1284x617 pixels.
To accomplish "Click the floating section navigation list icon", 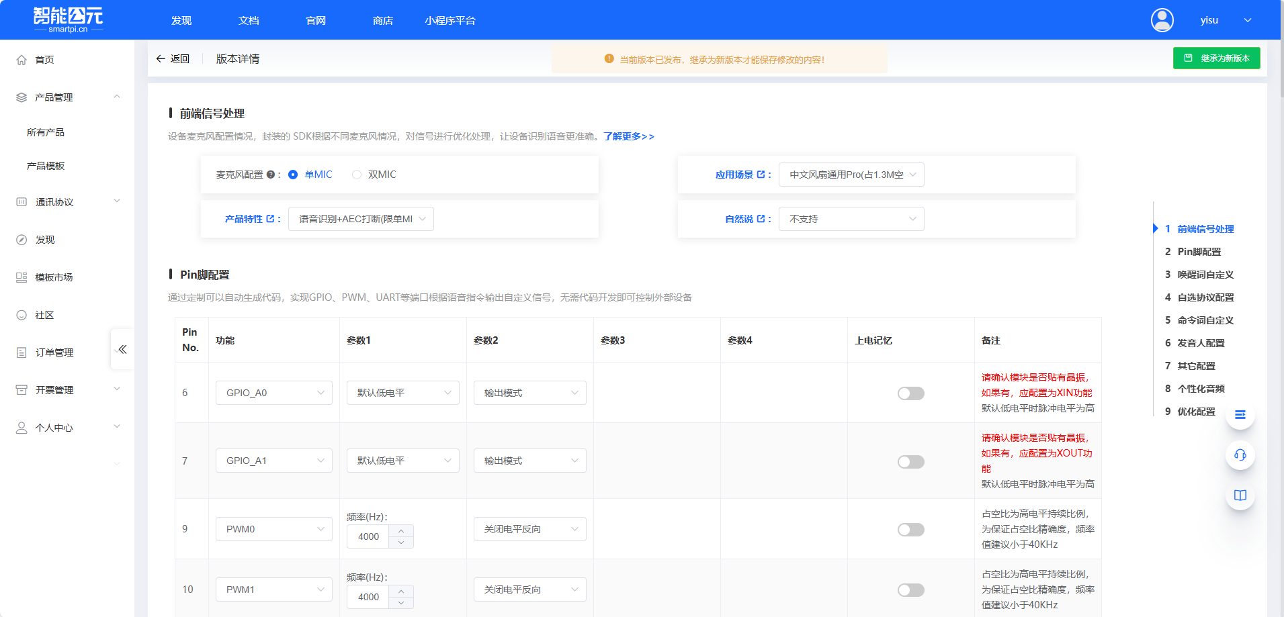I will click(1240, 415).
